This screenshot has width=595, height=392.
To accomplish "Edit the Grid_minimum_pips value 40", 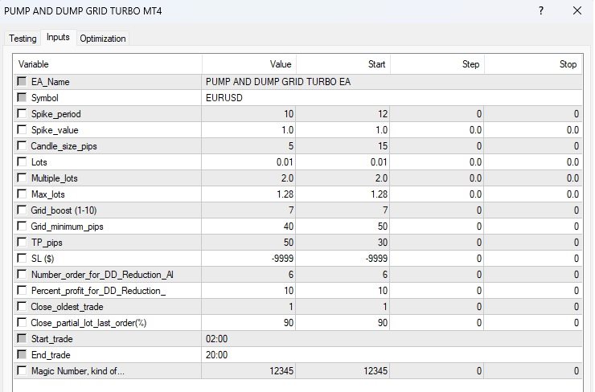I will point(248,227).
